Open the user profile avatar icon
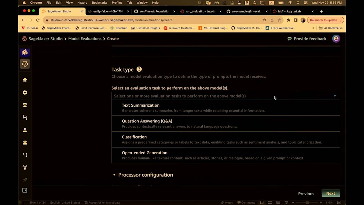This screenshot has width=364, height=205. [336, 39]
